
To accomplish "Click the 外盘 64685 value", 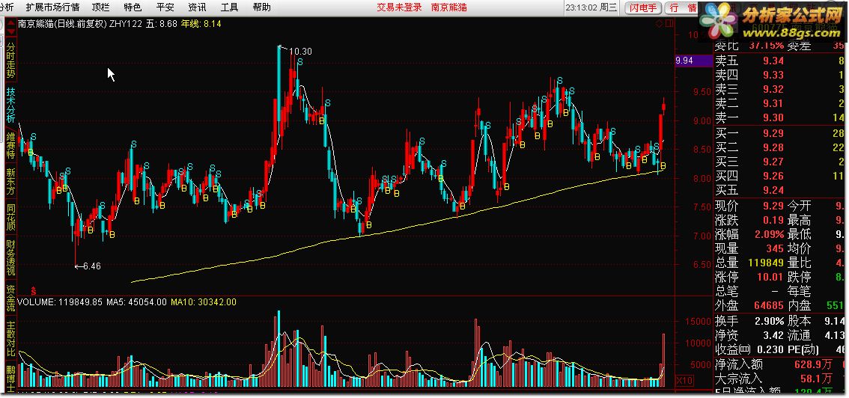I will [x=767, y=306].
